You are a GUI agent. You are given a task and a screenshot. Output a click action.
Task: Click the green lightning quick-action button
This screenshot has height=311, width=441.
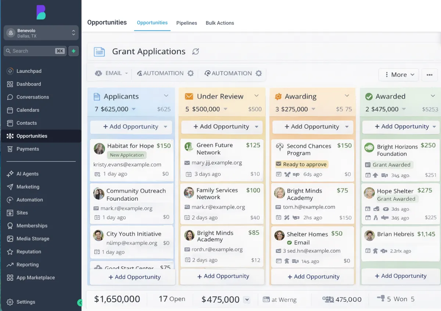coord(73,51)
